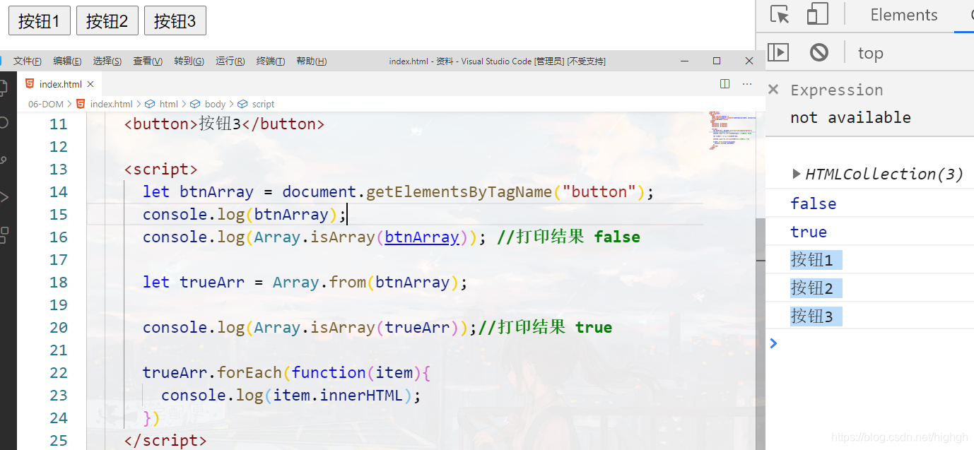Image resolution: width=974 pixels, height=450 pixels.
Task: Click getElementsByTagName on line 14
Action: click(459, 191)
